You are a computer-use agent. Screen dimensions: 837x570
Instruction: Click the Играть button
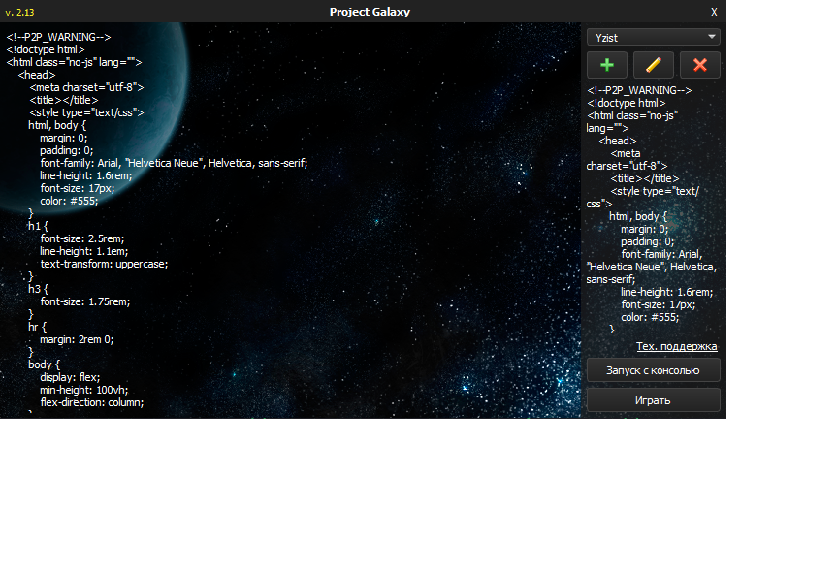pos(654,400)
